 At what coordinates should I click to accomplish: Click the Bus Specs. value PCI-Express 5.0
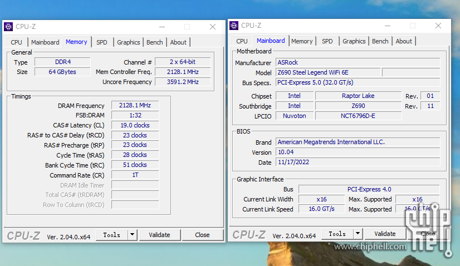(358, 82)
